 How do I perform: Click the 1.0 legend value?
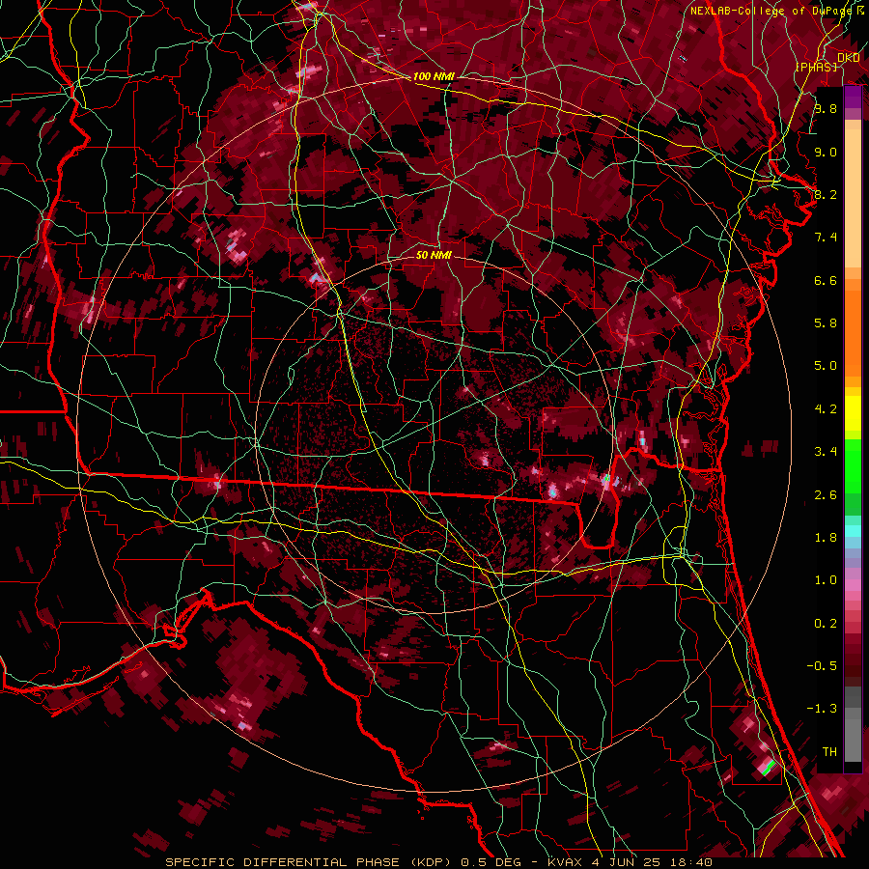(x=826, y=580)
